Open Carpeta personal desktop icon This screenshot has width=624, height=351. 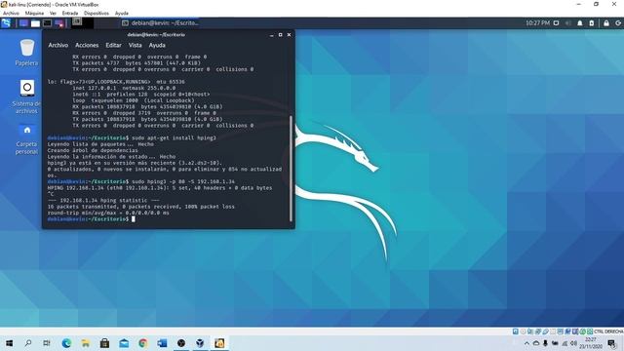point(26,138)
